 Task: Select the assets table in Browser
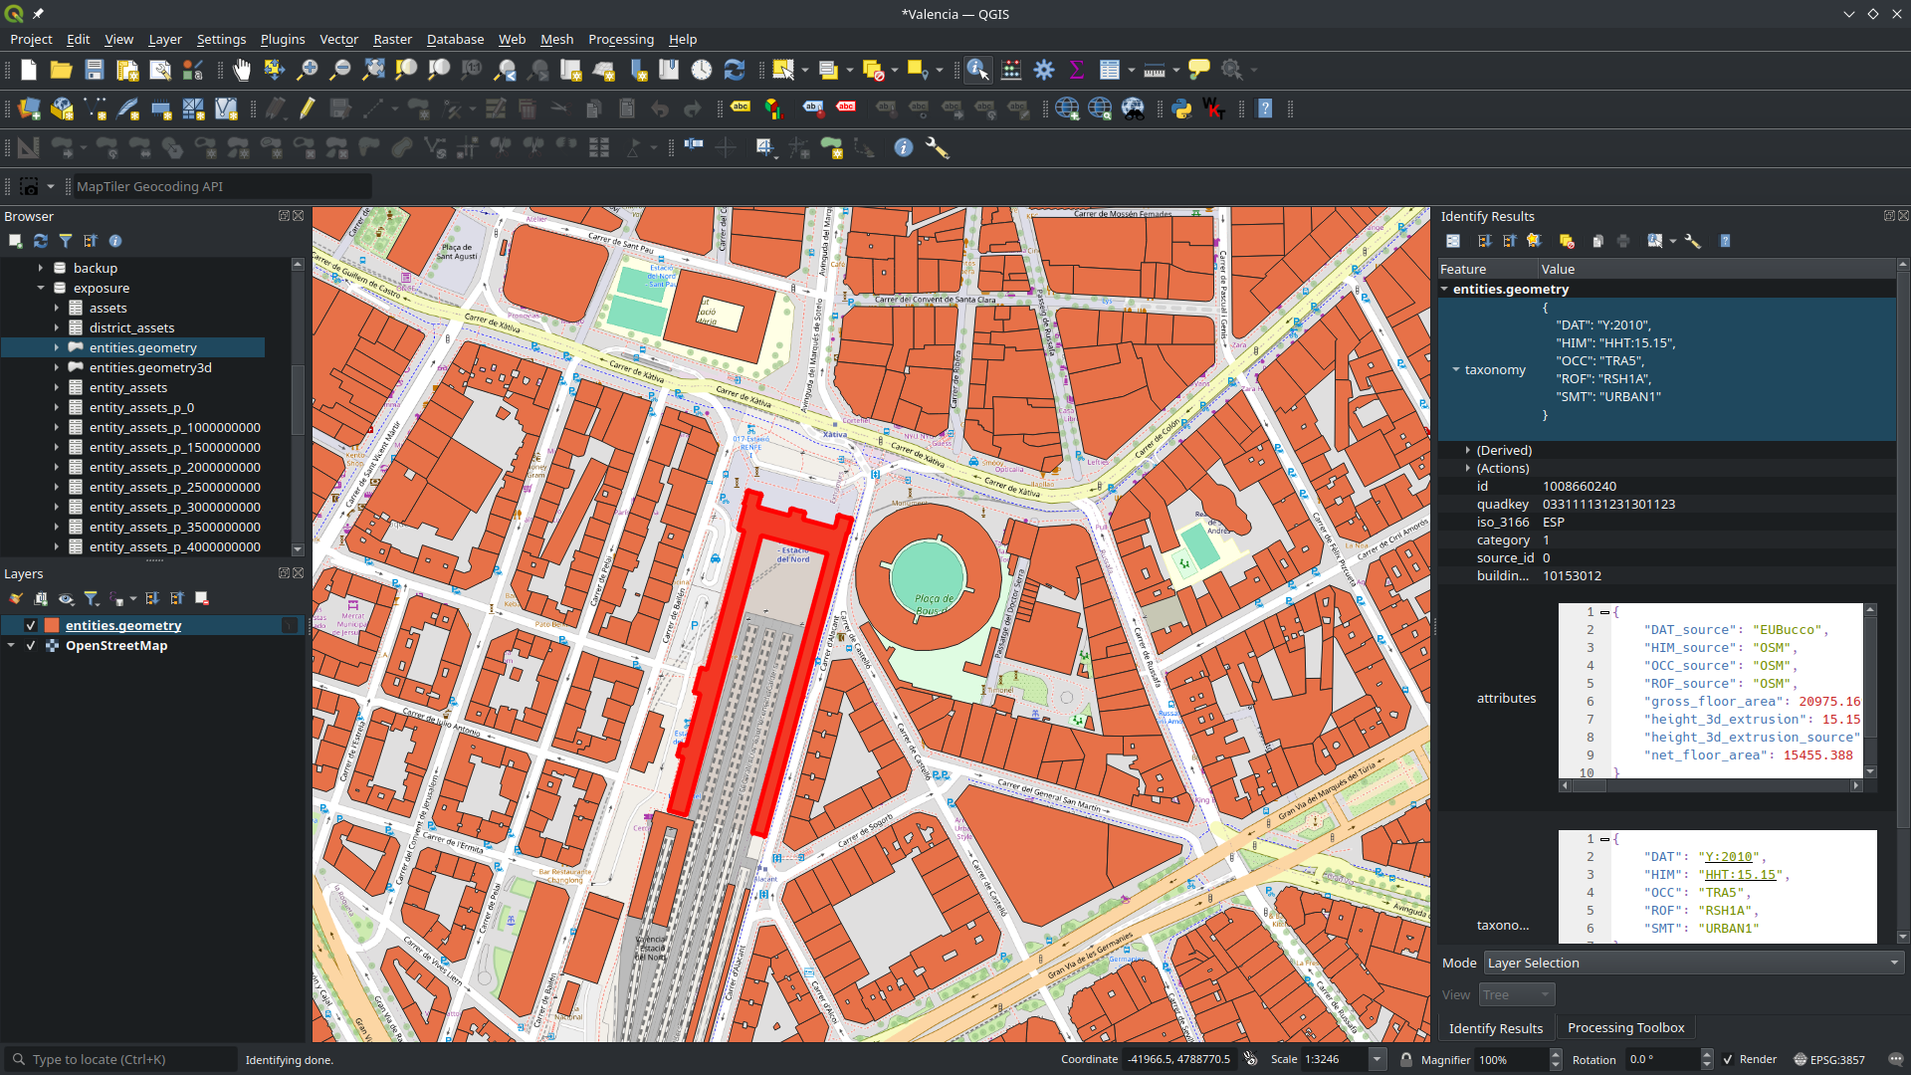107,308
